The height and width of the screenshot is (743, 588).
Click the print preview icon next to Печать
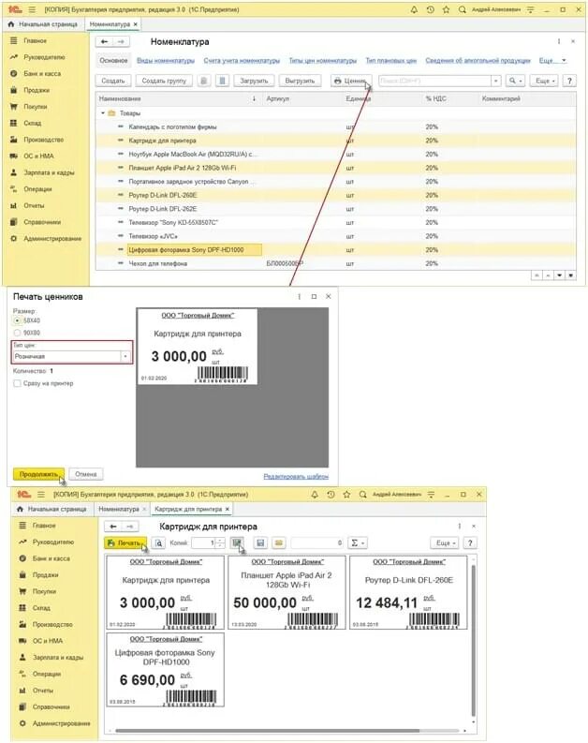tap(159, 543)
